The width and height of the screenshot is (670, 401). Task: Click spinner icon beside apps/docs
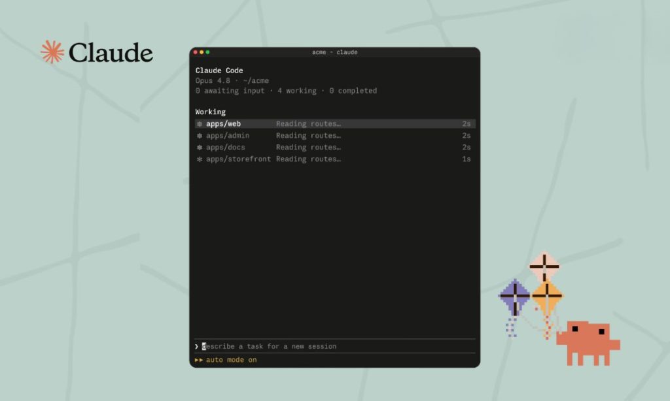tap(200, 147)
